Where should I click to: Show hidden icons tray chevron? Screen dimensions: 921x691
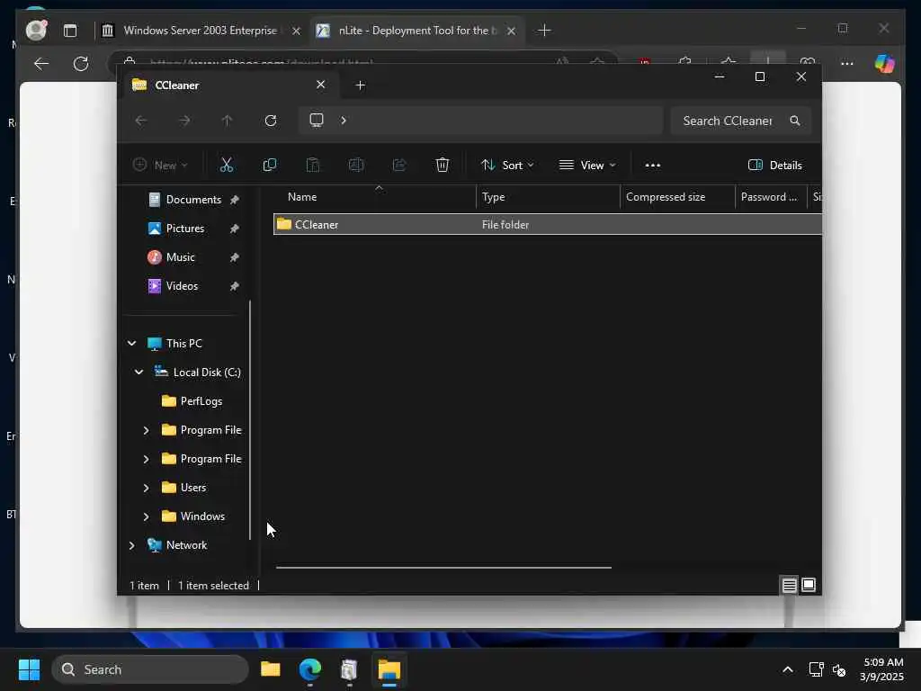click(x=788, y=669)
